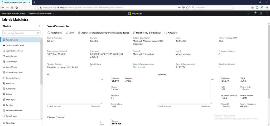This screenshot has height=126, width=270.
Task: Open the Vue d'ensemble tool icon
Action: (4, 40)
